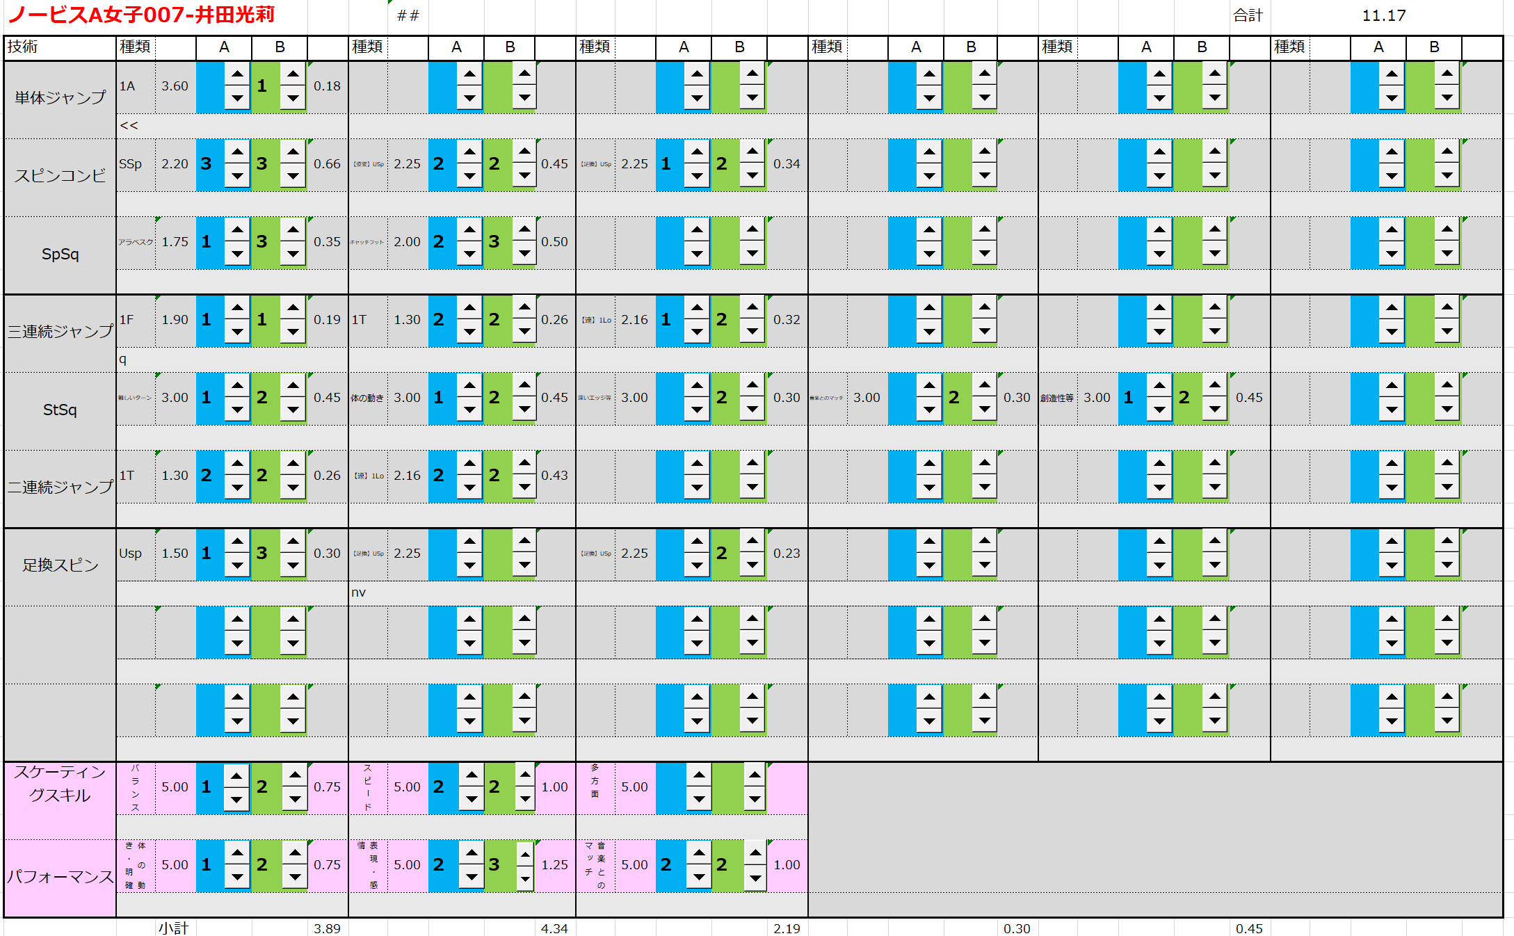Click the 3.60 base value cell
This screenshot has width=1514, height=936.
[175, 86]
